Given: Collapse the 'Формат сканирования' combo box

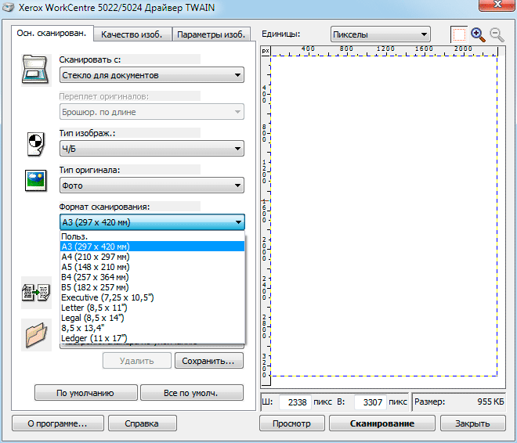Looking at the screenshot, I should [x=152, y=222].
